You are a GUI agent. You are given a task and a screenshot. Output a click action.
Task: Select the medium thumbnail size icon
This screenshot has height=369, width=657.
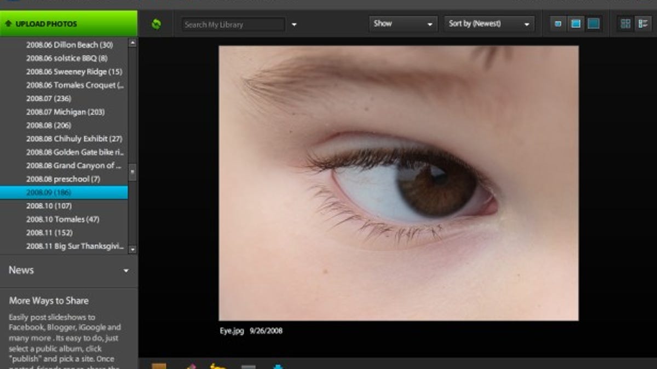point(576,24)
